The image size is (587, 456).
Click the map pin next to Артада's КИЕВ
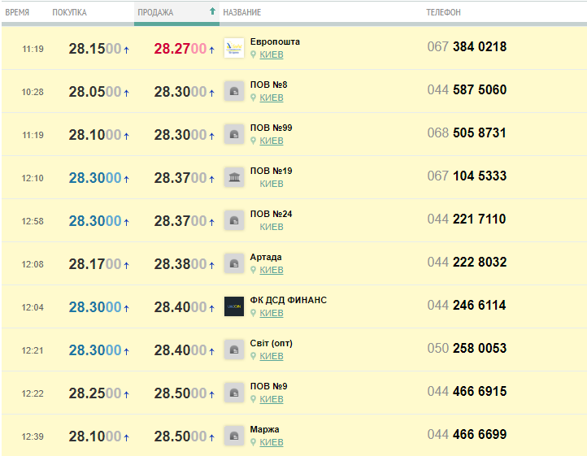tap(254, 270)
